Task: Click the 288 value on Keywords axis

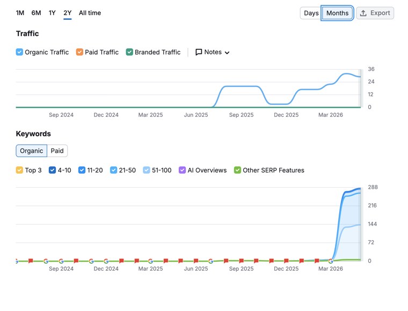Action: [x=373, y=187]
